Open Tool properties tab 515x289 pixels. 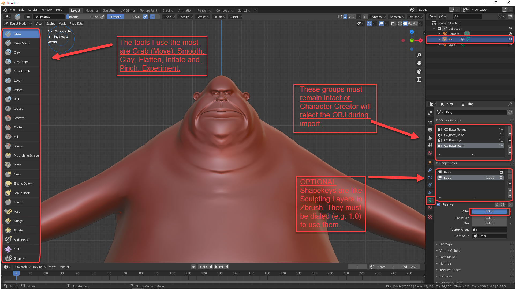(x=430, y=113)
